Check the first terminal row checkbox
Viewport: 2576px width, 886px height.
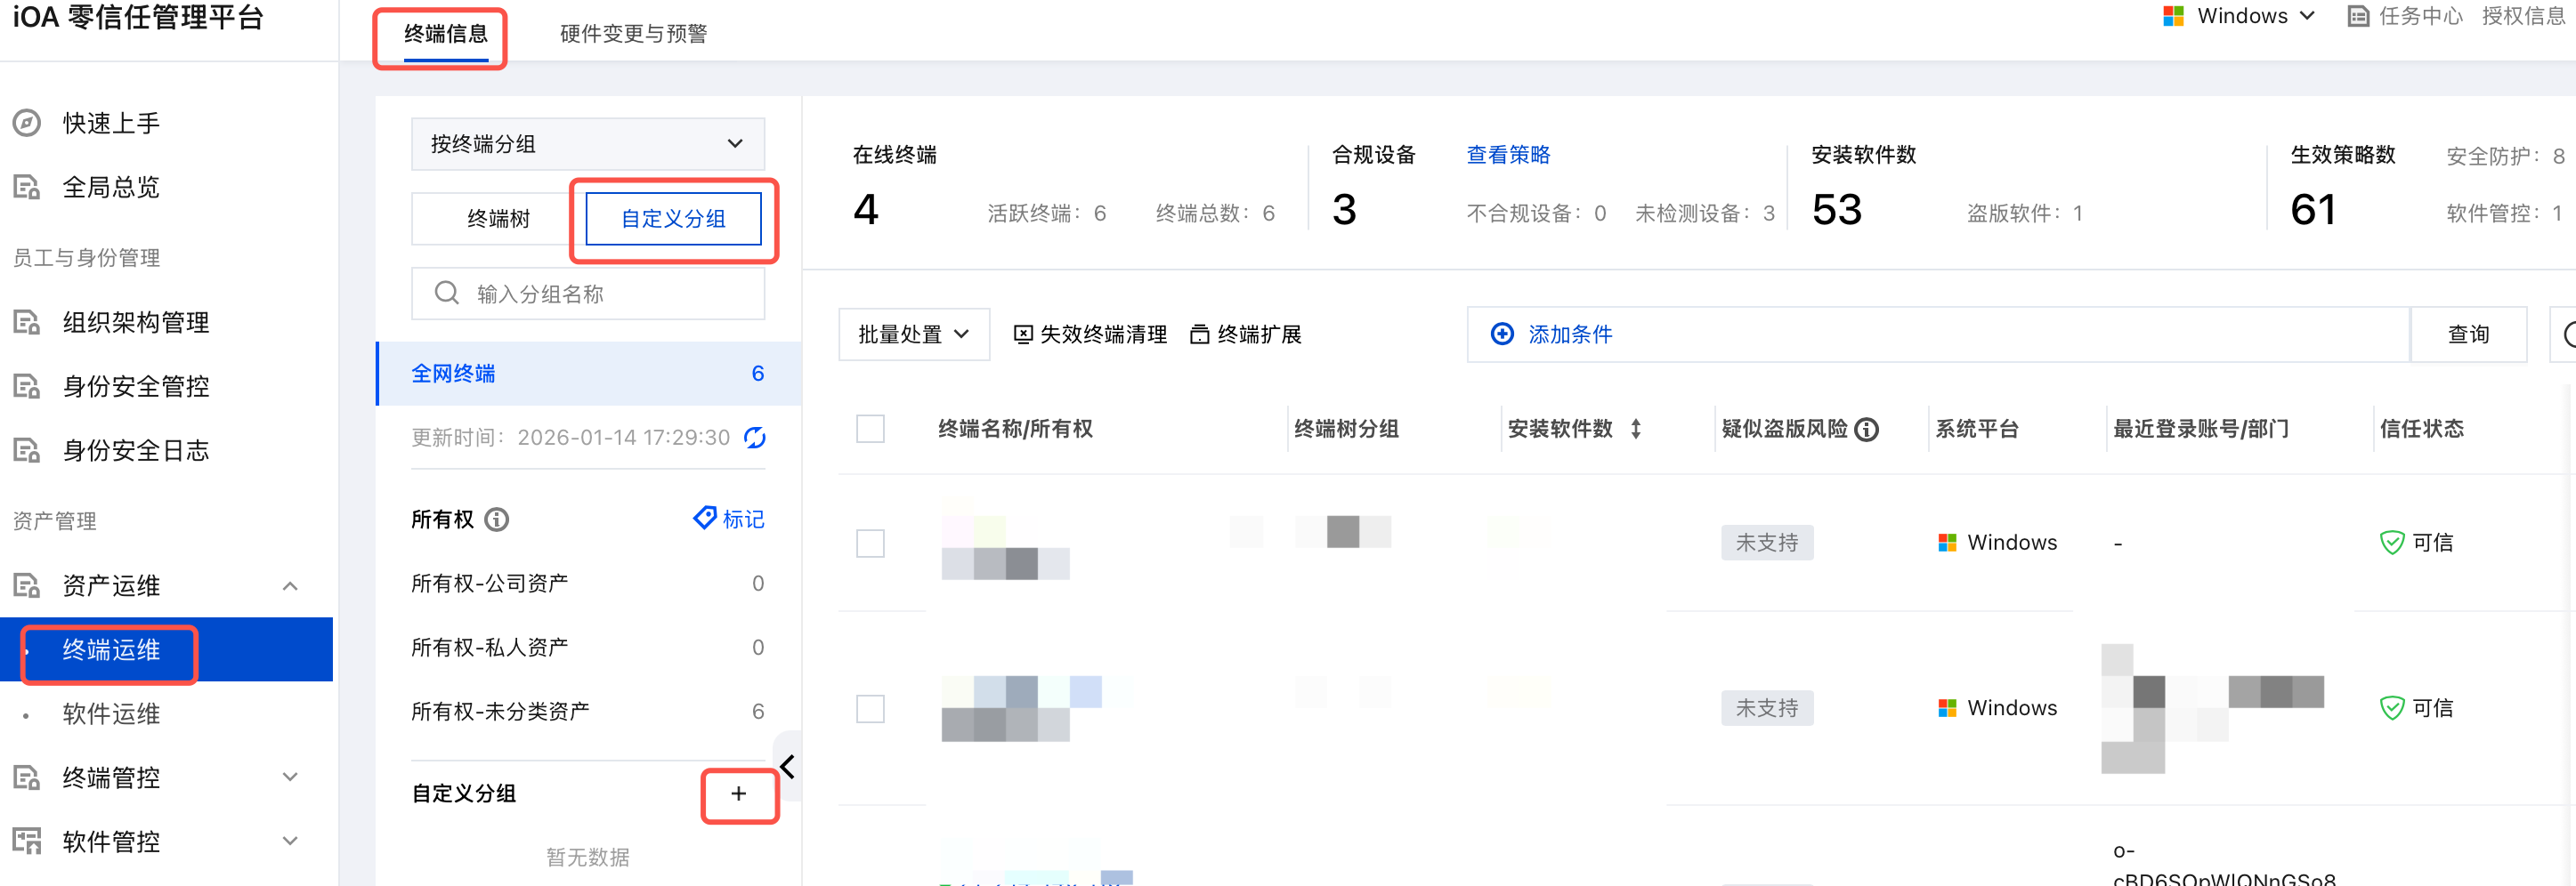(871, 544)
